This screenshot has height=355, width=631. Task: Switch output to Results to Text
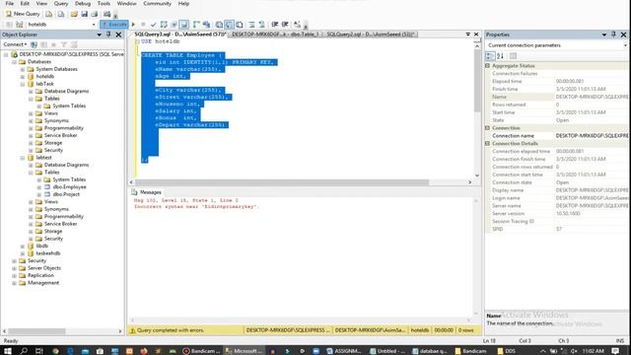click(x=219, y=25)
